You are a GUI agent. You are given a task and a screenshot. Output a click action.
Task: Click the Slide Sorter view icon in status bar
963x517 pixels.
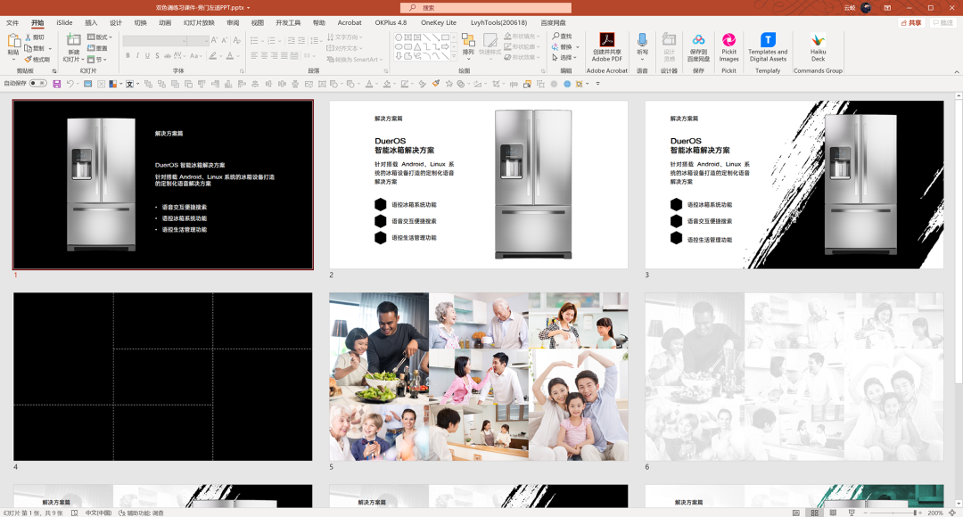814,513
